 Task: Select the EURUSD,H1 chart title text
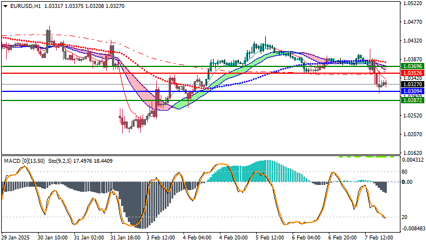(25, 6)
